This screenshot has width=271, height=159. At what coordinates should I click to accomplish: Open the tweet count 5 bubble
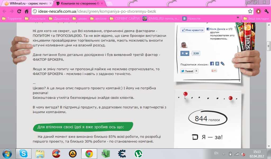click(x=196, y=71)
